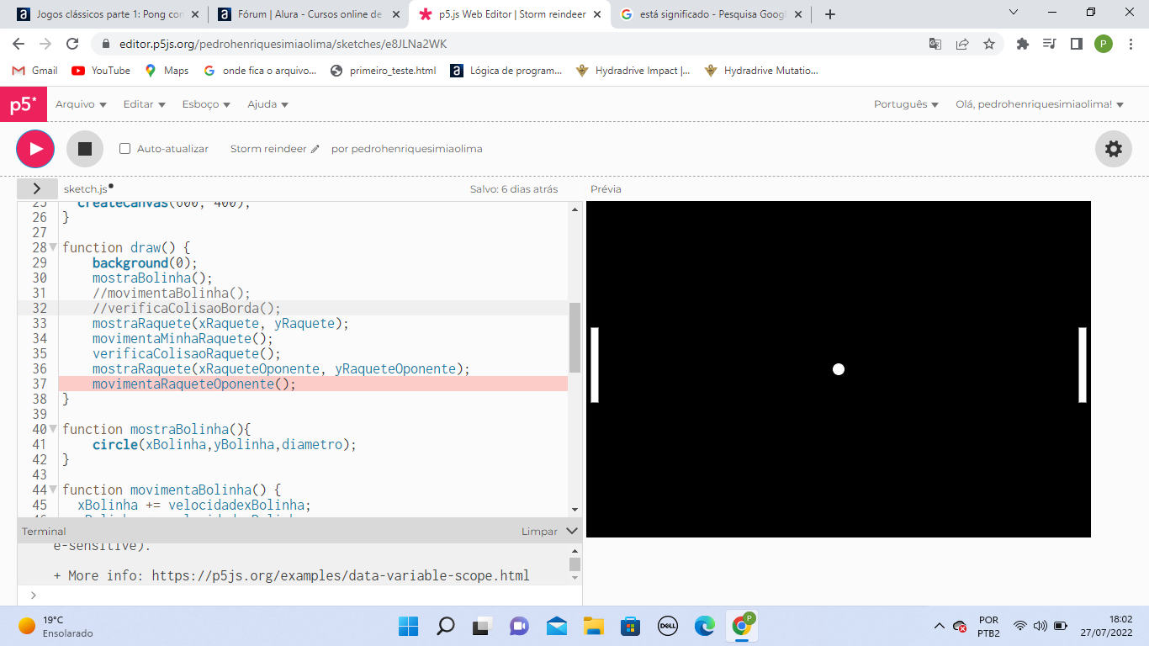Click the editor scrollbar down arrow
Image resolution: width=1149 pixels, height=646 pixels.
[575, 510]
